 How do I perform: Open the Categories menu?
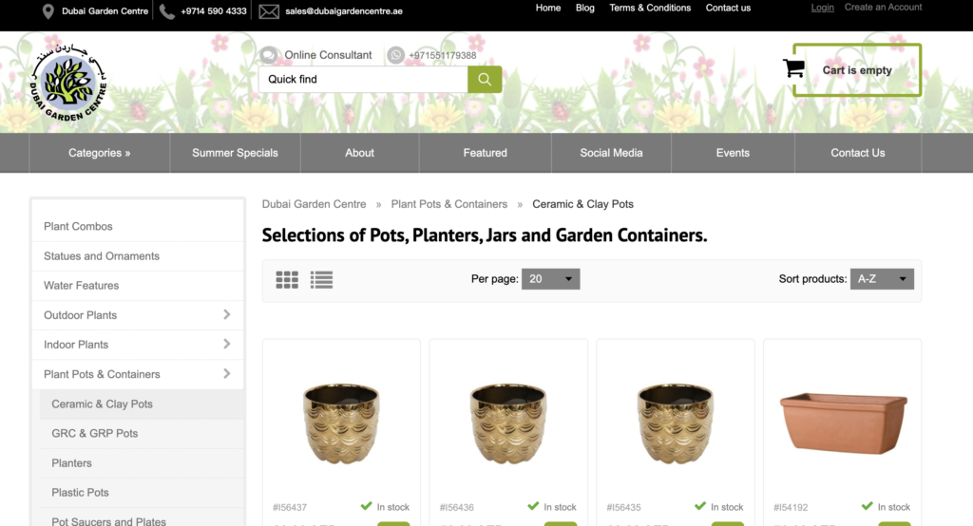(99, 153)
